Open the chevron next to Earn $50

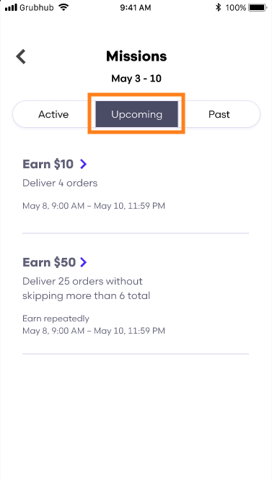coord(83,262)
